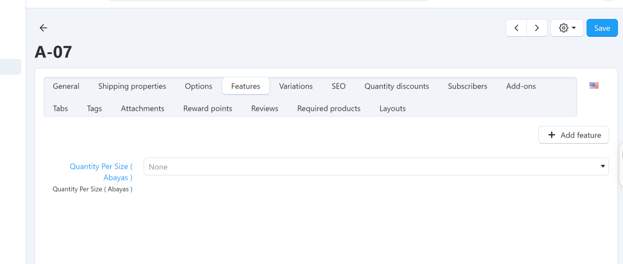Switch to the General tab
Image resolution: width=623 pixels, height=264 pixels.
66,86
